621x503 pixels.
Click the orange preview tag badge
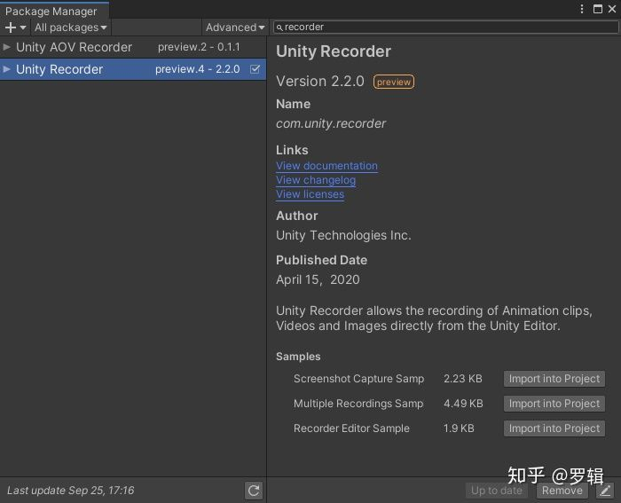(x=394, y=82)
